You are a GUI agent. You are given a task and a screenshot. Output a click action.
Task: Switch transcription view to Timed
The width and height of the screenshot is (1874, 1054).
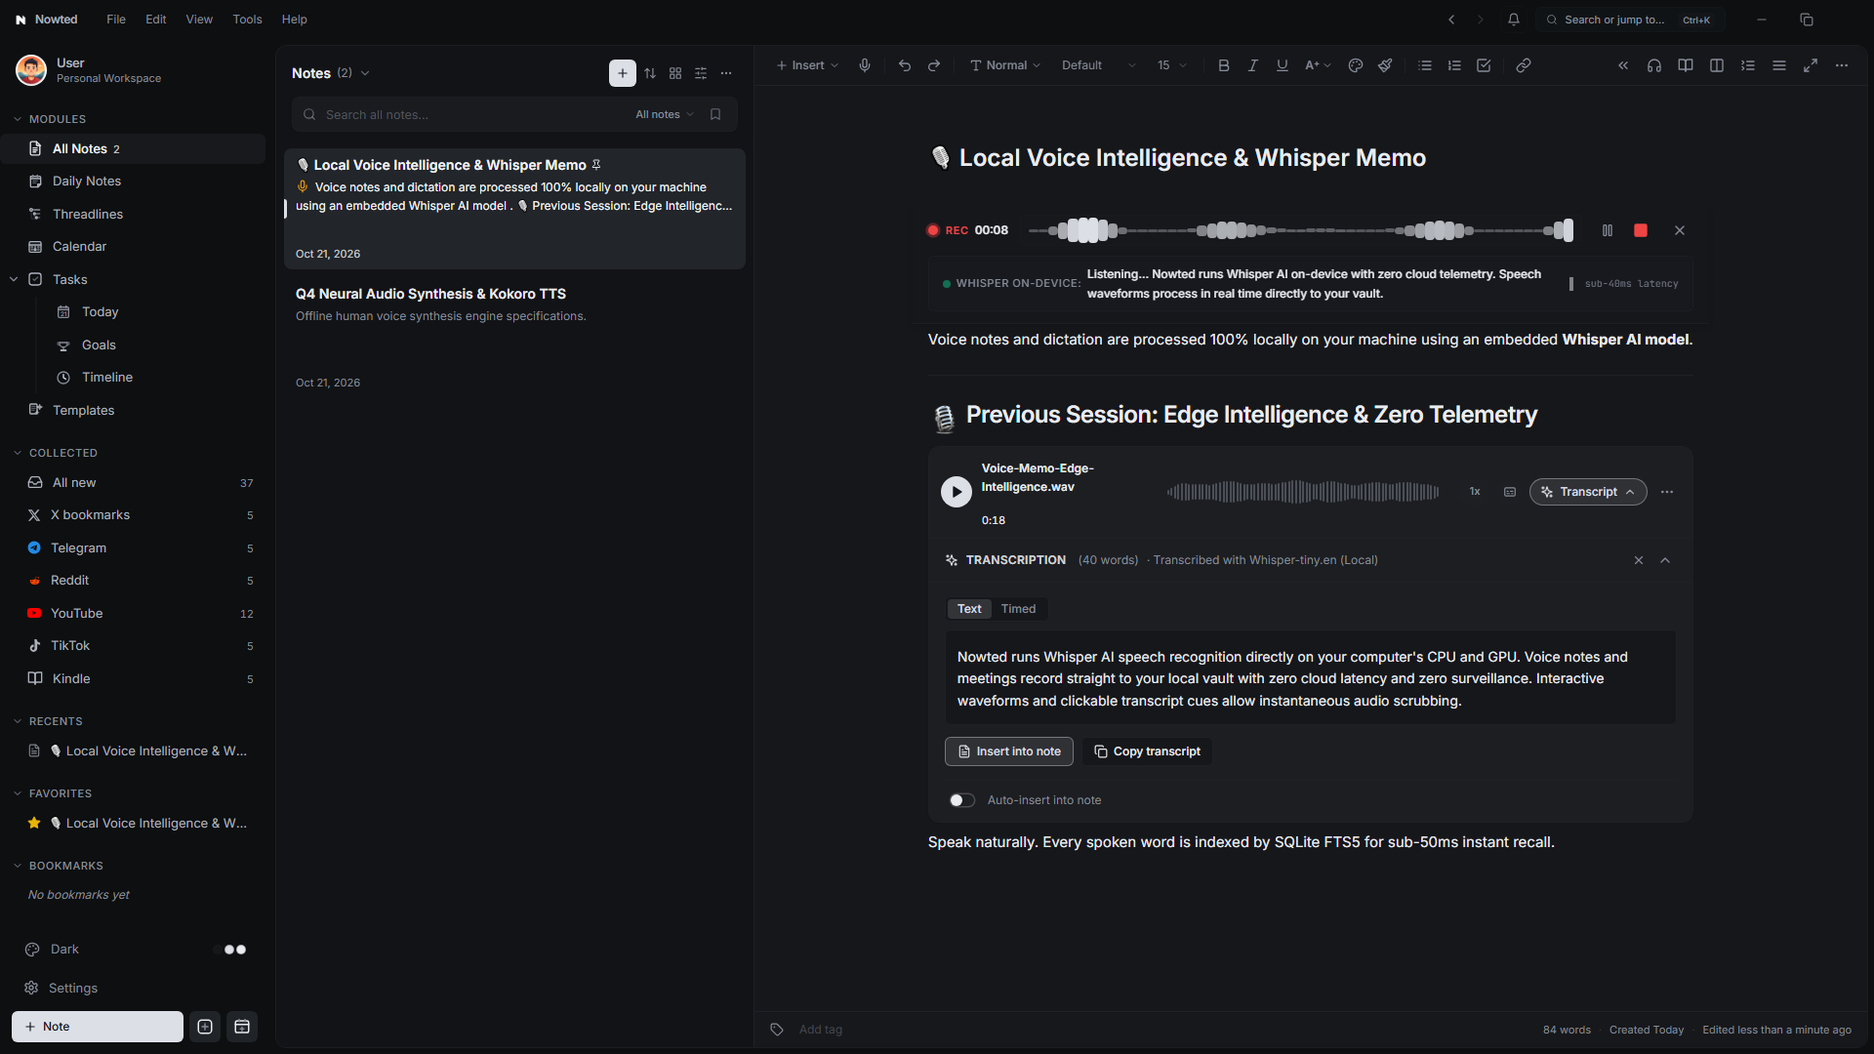pyautogui.click(x=1018, y=609)
